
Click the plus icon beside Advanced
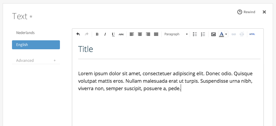[x=55, y=60]
